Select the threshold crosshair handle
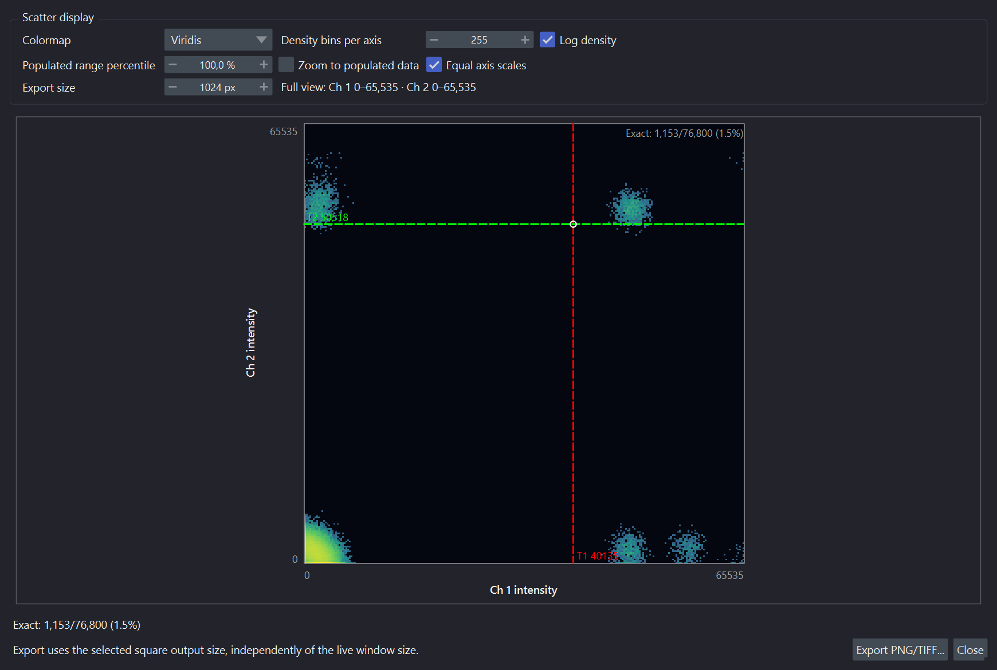The width and height of the screenshot is (997, 670). (x=573, y=224)
